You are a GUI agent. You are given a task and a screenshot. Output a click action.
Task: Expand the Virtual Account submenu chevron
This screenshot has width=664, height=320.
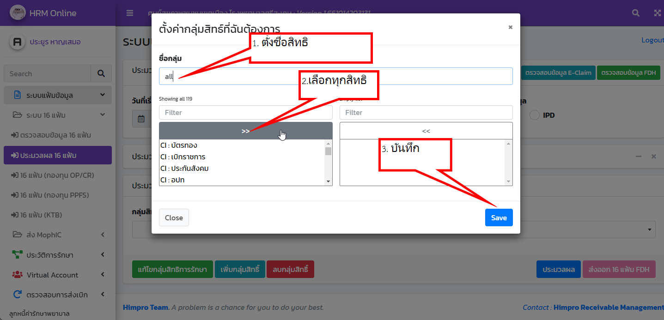tap(102, 275)
